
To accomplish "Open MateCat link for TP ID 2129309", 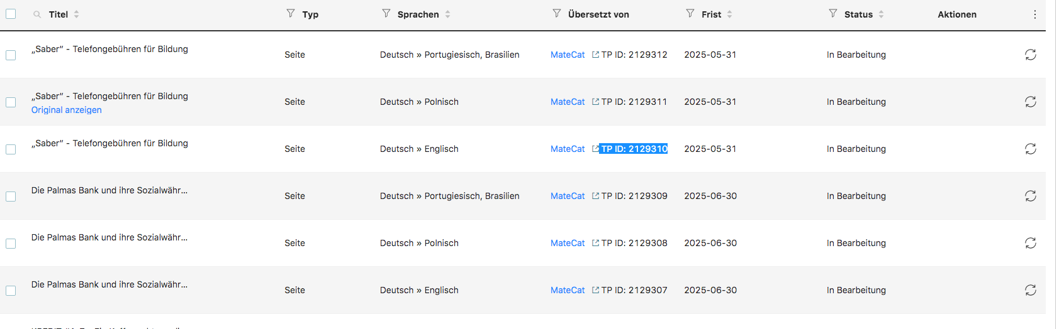I will tap(568, 196).
